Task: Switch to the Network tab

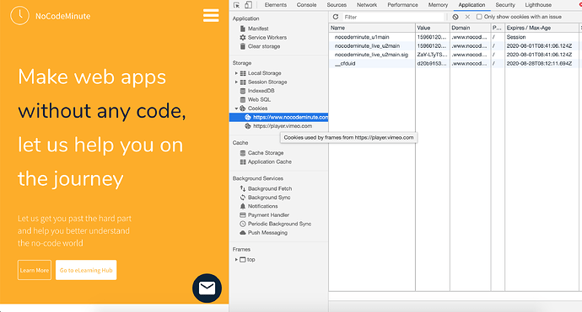Action: pos(367,5)
